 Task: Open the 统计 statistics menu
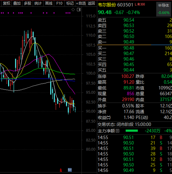(x=38, y=3)
